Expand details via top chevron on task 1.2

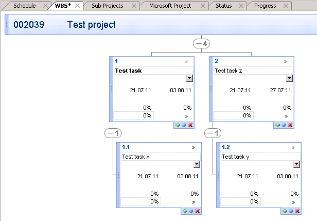tap(293, 147)
